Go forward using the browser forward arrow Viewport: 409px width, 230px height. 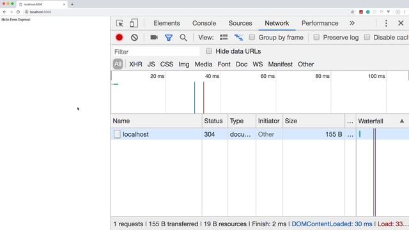click(x=12, y=11)
